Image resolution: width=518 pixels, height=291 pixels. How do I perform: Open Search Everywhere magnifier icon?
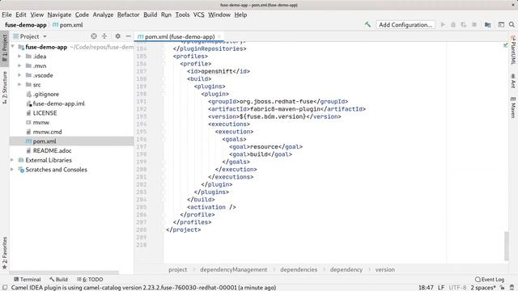(512, 25)
